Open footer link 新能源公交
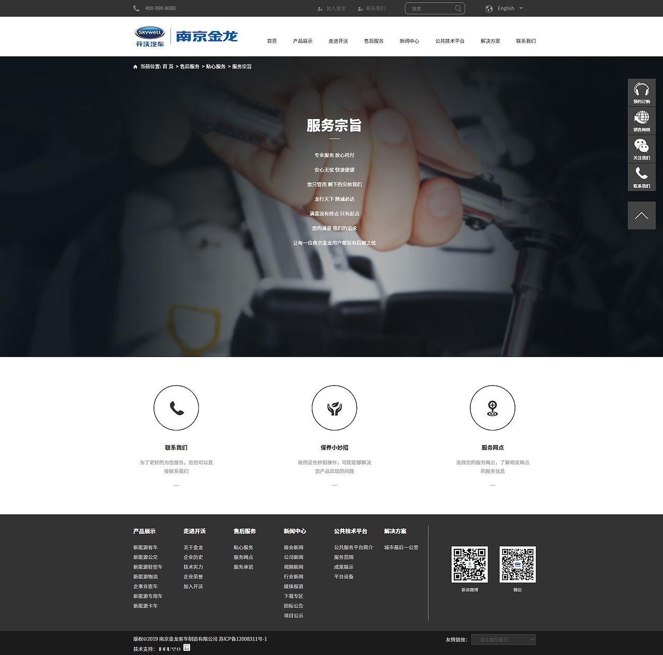The image size is (663, 655). pos(146,557)
